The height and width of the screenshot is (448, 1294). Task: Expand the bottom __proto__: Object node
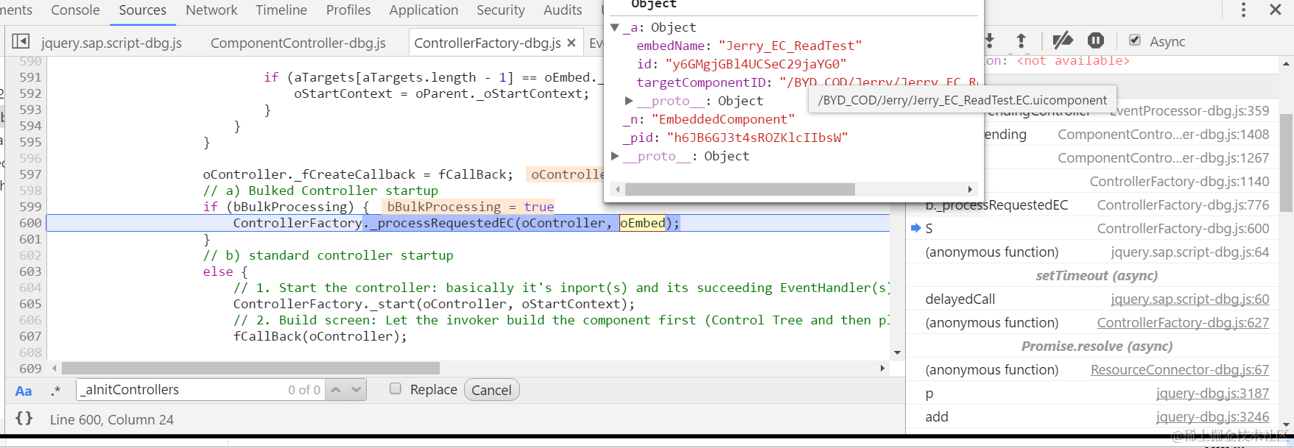[615, 156]
